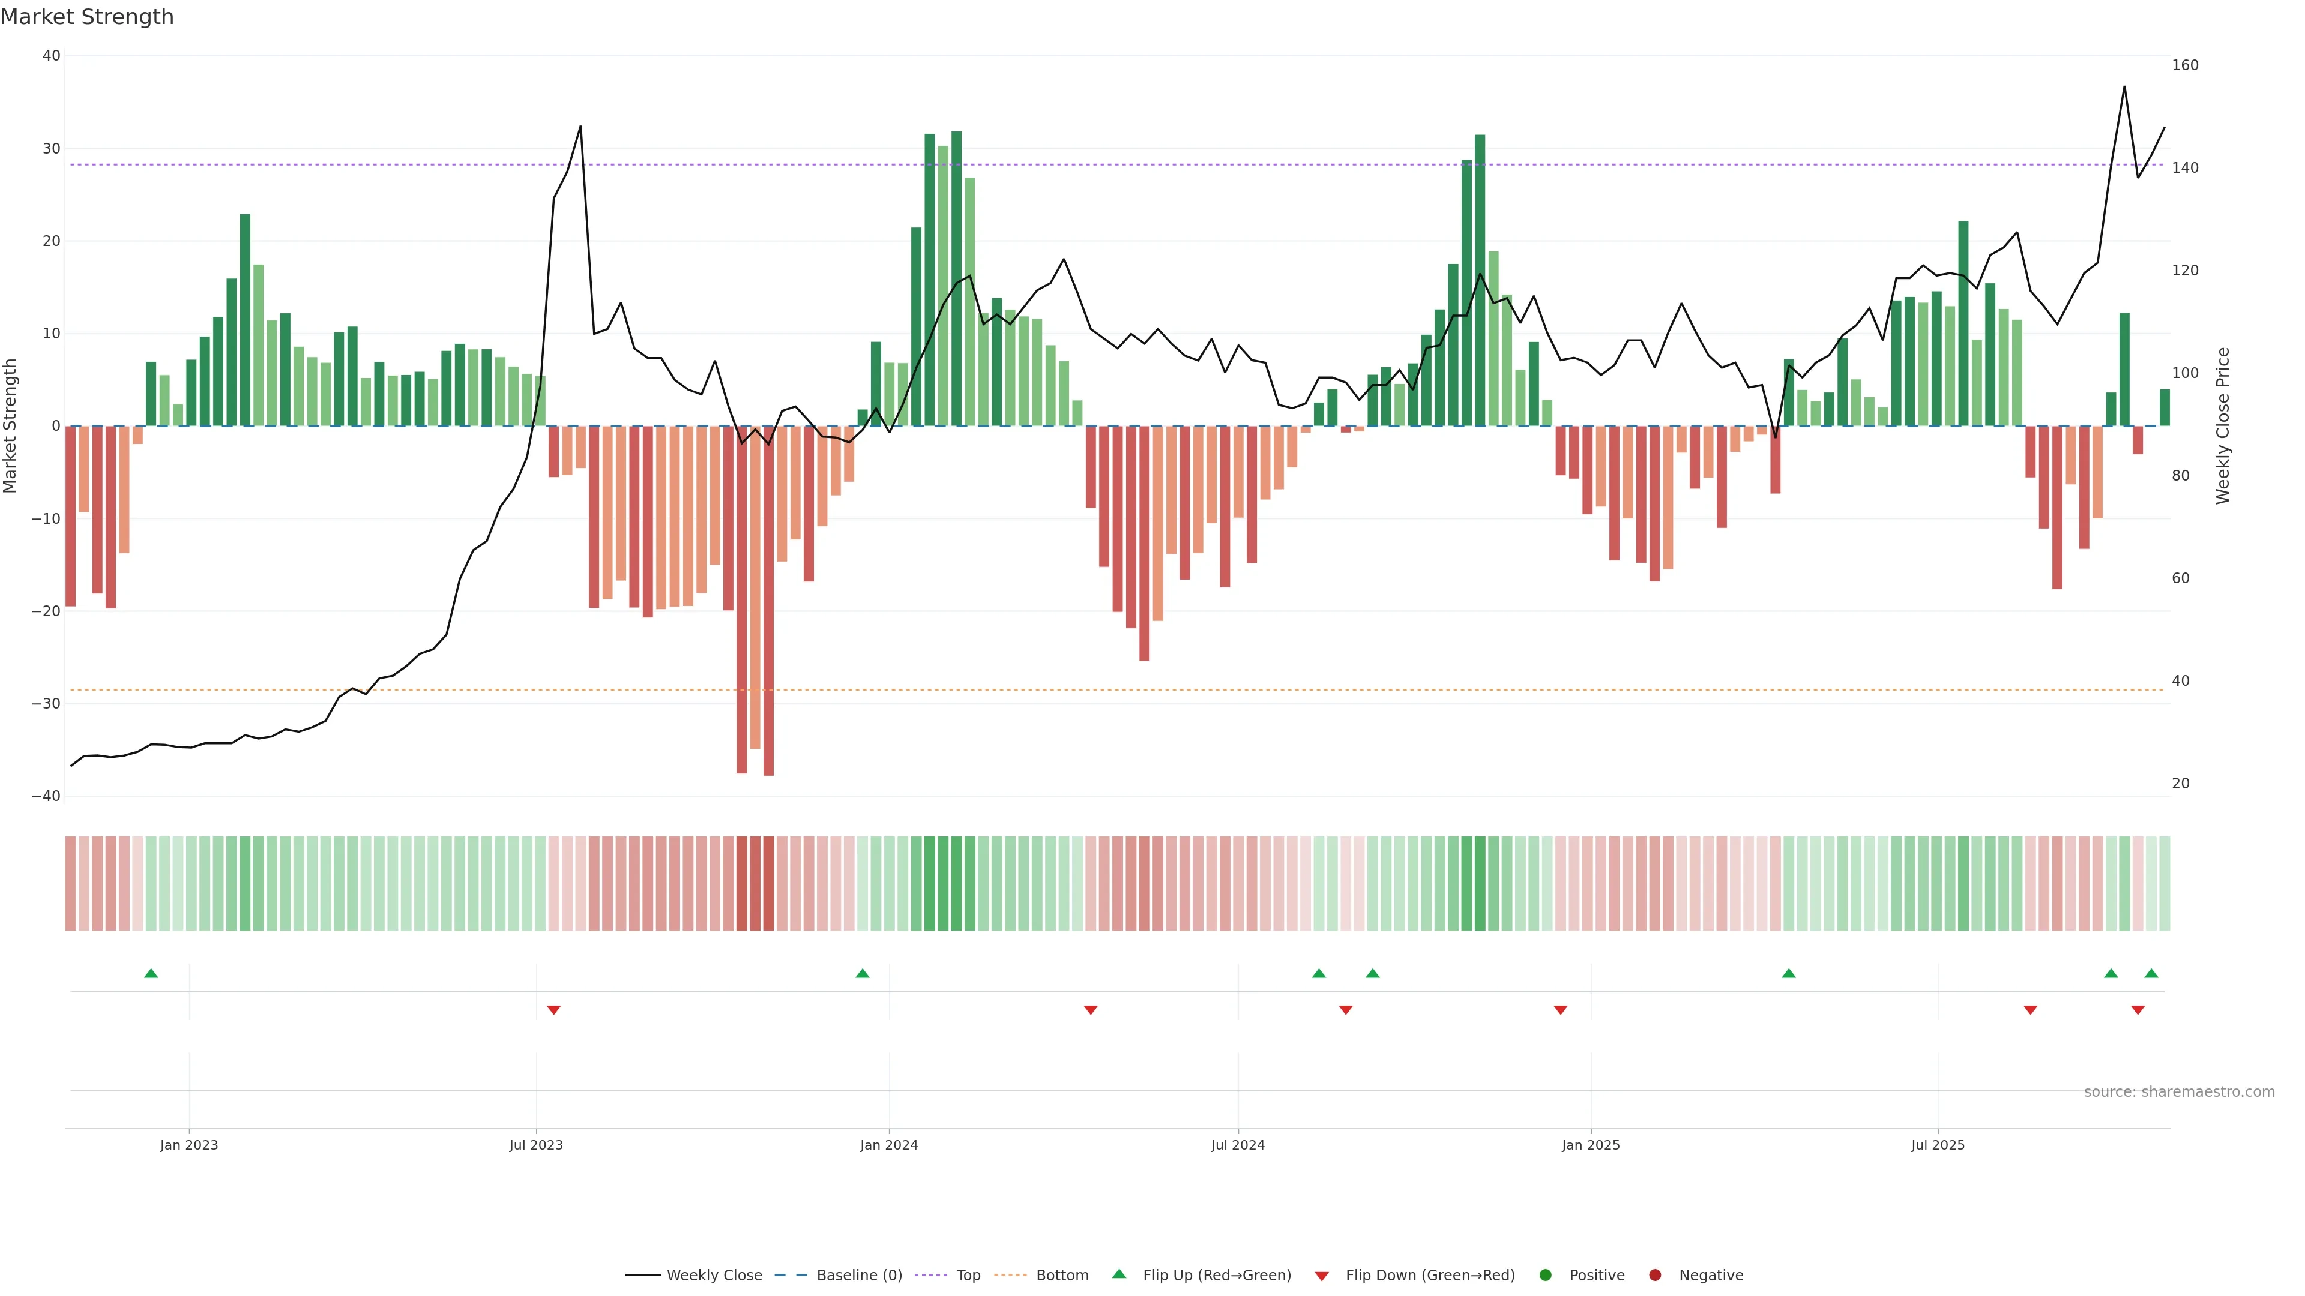Click the red flip-down marker at Jul 2023
This screenshot has width=2305, height=1296.
tap(554, 1010)
